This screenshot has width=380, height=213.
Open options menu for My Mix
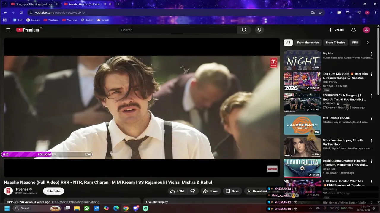click(371, 54)
